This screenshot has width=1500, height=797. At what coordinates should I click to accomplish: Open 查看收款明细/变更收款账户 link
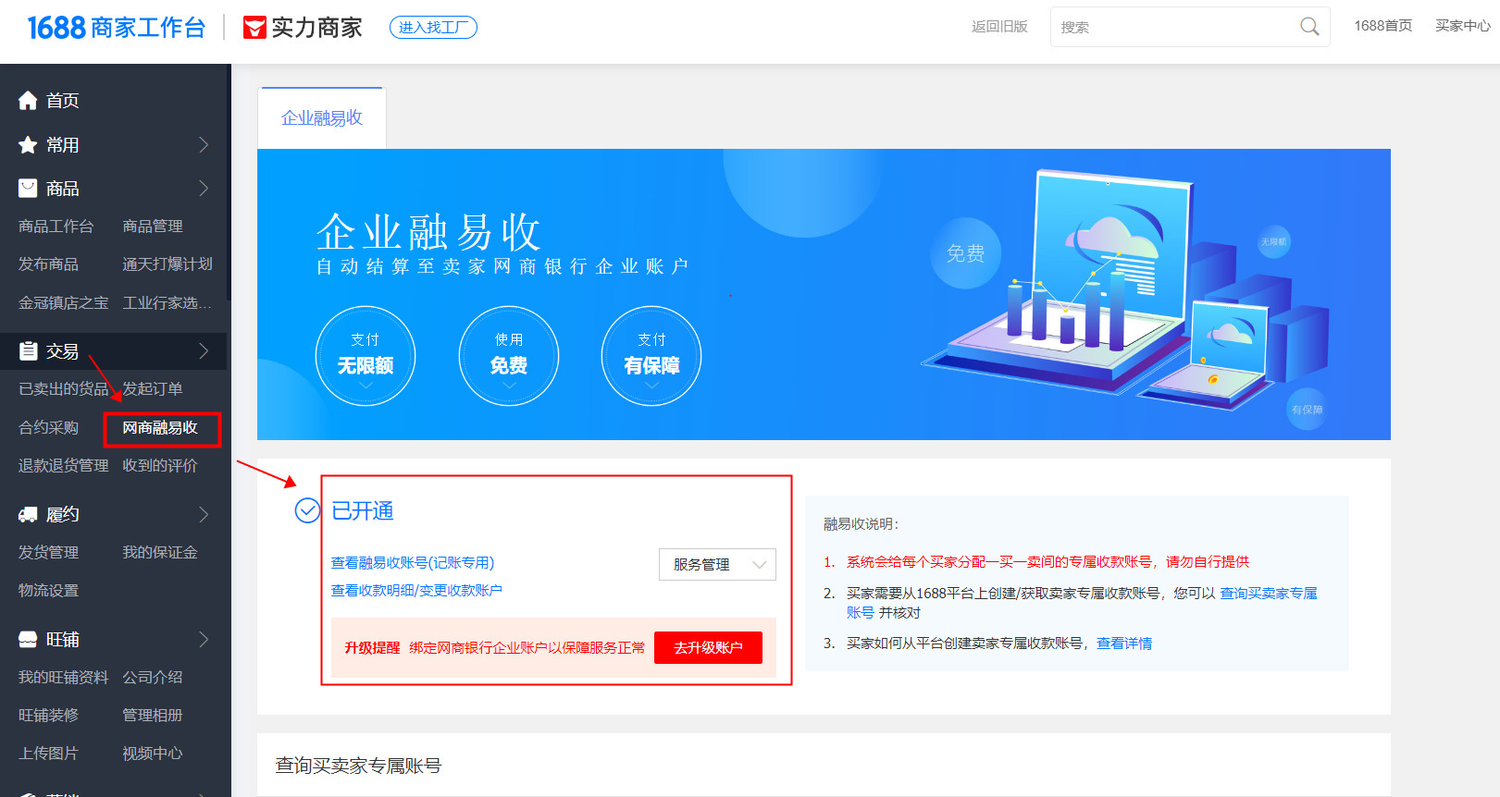tap(416, 590)
